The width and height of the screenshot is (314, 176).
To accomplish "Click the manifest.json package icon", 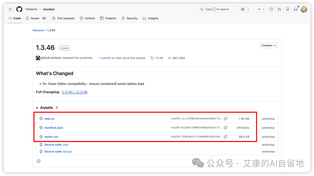I will click(41, 128).
